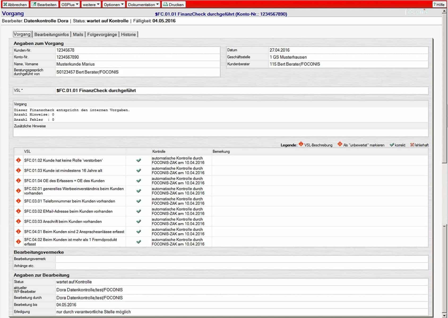Open the Historie tab

pos(128,34)
